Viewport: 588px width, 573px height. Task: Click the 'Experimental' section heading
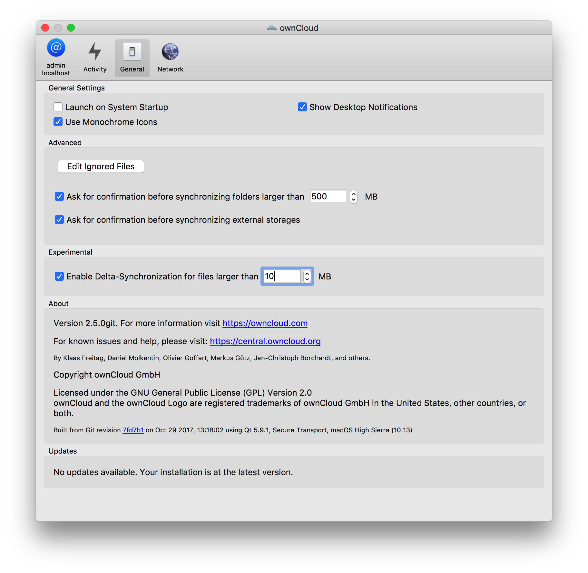(x=70, y=252)
